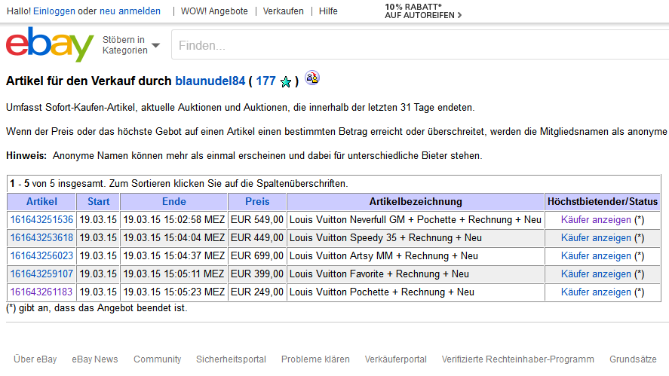Viewport: 669px width, 376px height.
Task: Open the neu anmelden link
Action: 130,11
